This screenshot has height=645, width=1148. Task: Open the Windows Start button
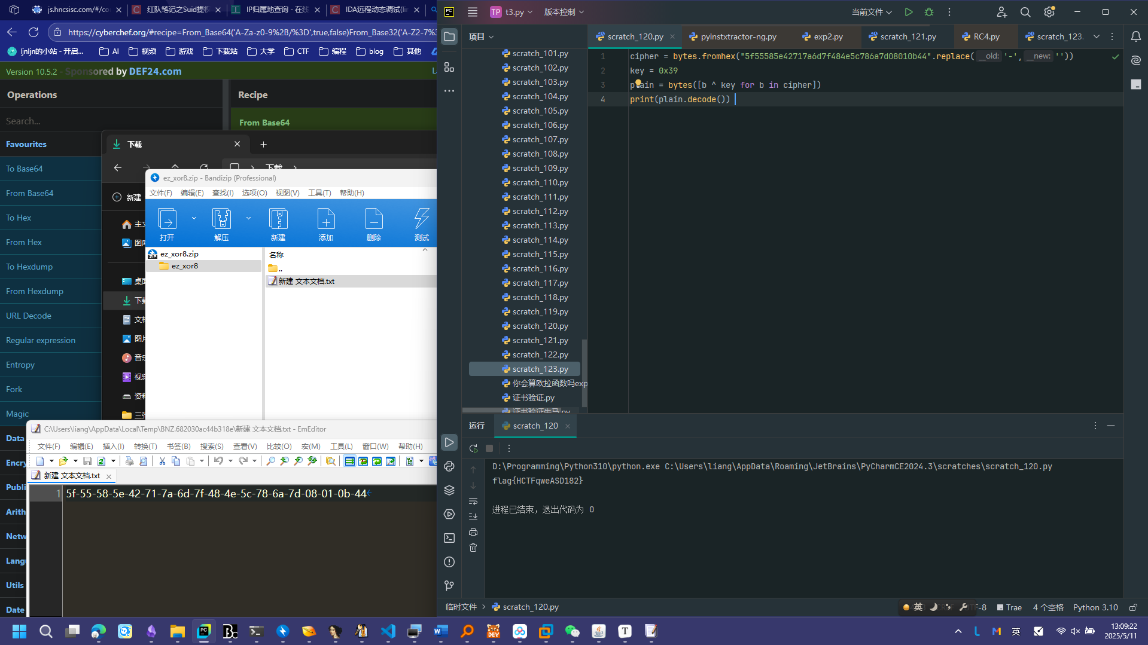tap(19, 631)
